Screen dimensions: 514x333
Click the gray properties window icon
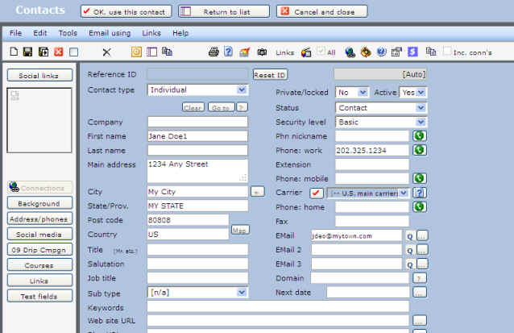[396, 52]
